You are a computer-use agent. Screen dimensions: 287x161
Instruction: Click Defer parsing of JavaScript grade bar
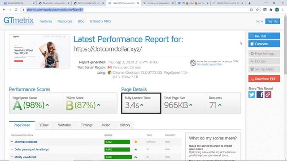click(117, 149)
